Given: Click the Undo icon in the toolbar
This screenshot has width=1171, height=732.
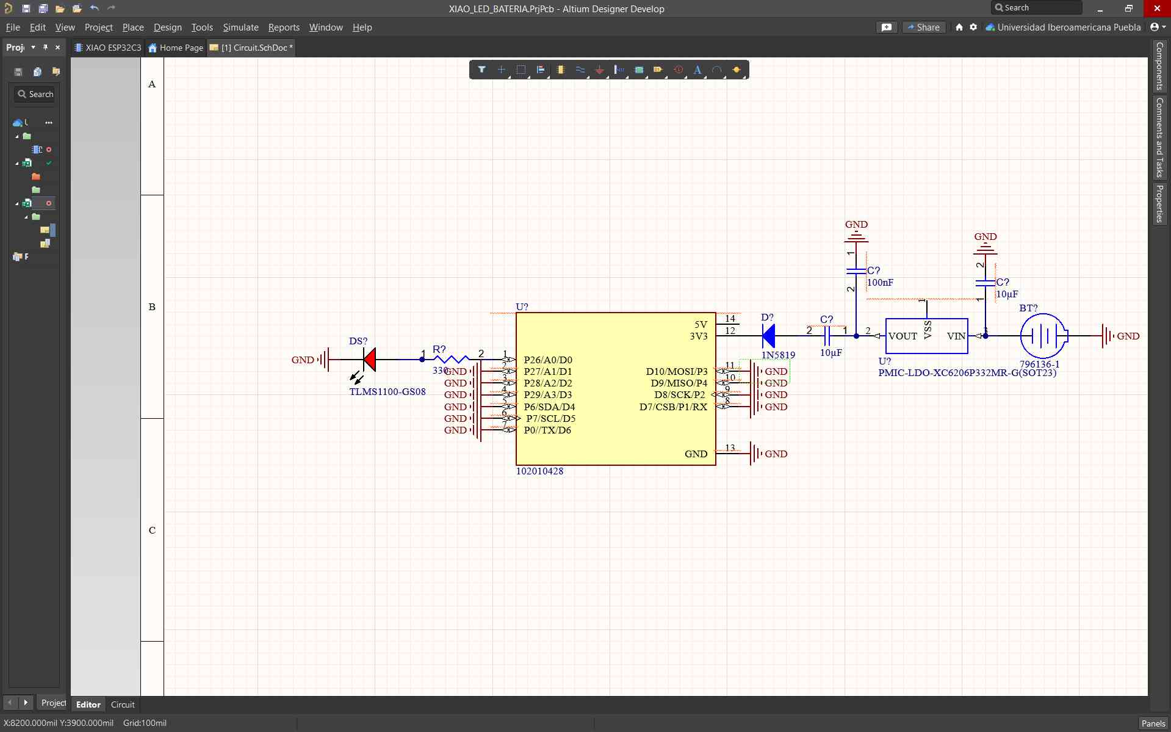Looking at the screenshot, I should pos(95,9).
